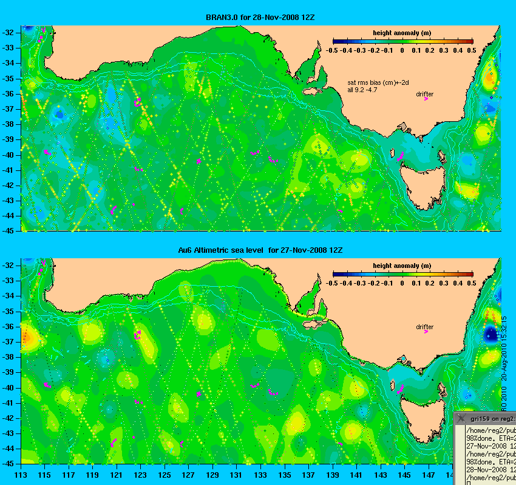Click the longitude label '147' on the x-axis

coord(428,475)
